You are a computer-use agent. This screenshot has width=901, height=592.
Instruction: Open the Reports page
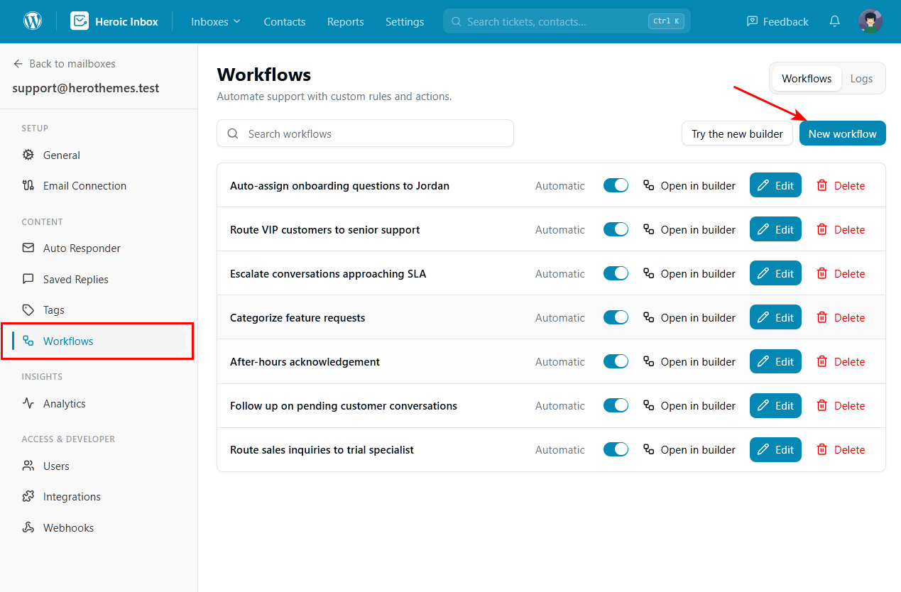click(x=345, y=21)
